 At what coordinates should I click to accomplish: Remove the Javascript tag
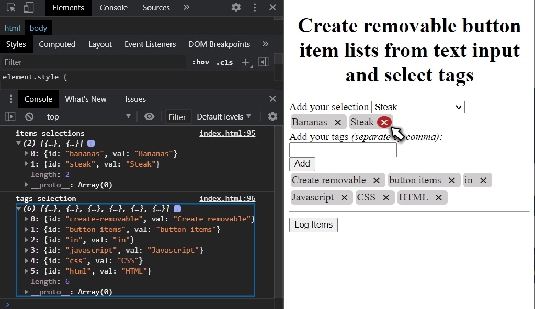pyautogui.click(x=344, y=198)
